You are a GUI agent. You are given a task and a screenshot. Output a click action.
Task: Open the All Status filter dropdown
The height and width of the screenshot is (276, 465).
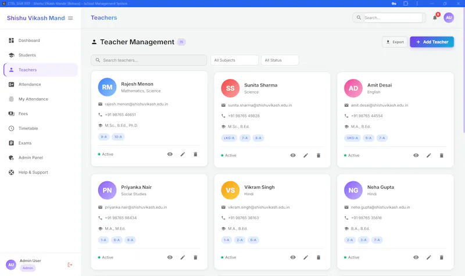[x=280, y=60]
